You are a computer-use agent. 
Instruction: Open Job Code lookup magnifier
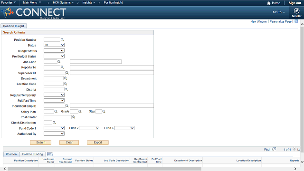59,62
